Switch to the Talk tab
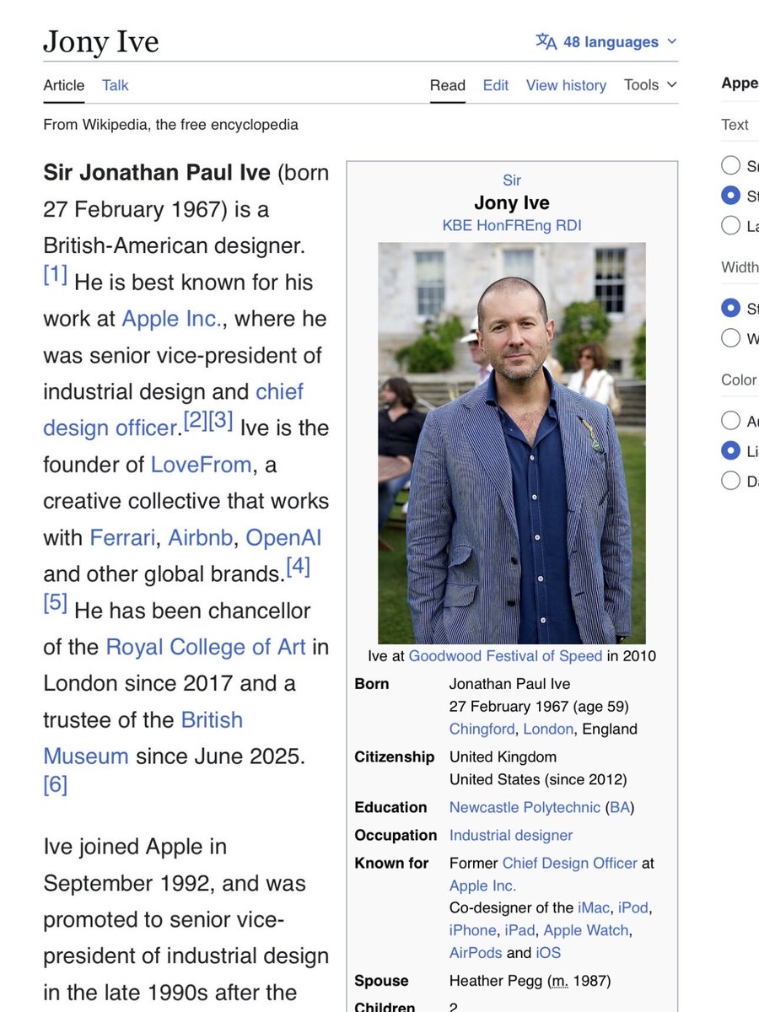Image resolution: width=759 pixels, height=1012 pixels. [116, 85]
